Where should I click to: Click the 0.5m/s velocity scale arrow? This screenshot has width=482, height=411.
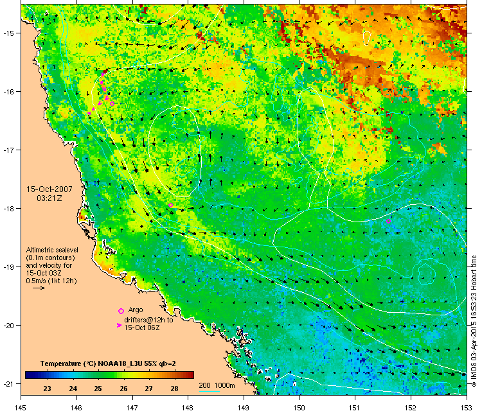click(39, 288)
